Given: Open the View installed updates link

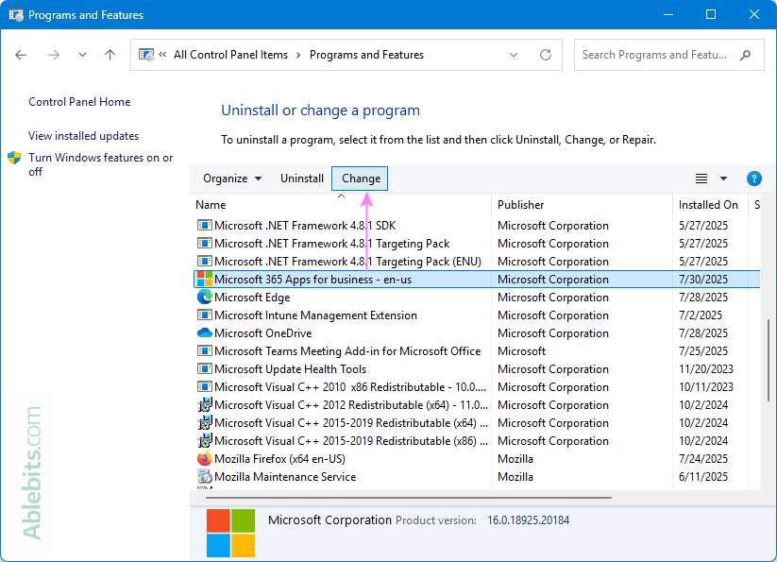Looking at the screenshot, I should (82, 135).
